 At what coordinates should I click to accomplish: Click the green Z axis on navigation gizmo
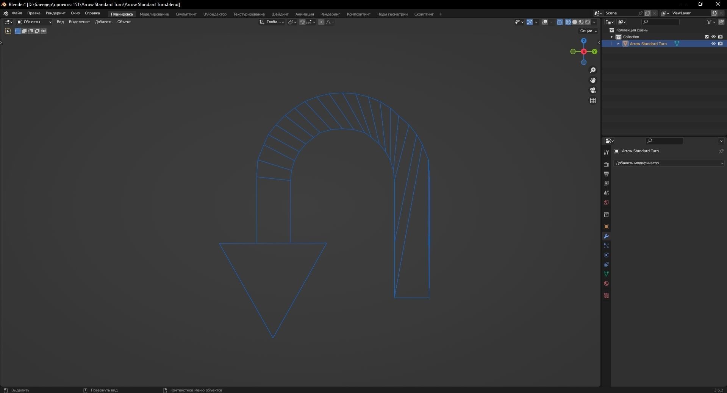(583, 41)
